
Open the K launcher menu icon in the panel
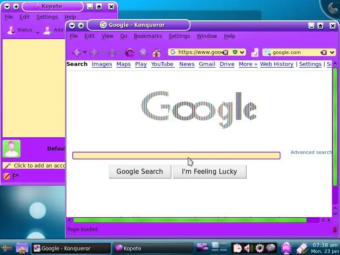7,248
